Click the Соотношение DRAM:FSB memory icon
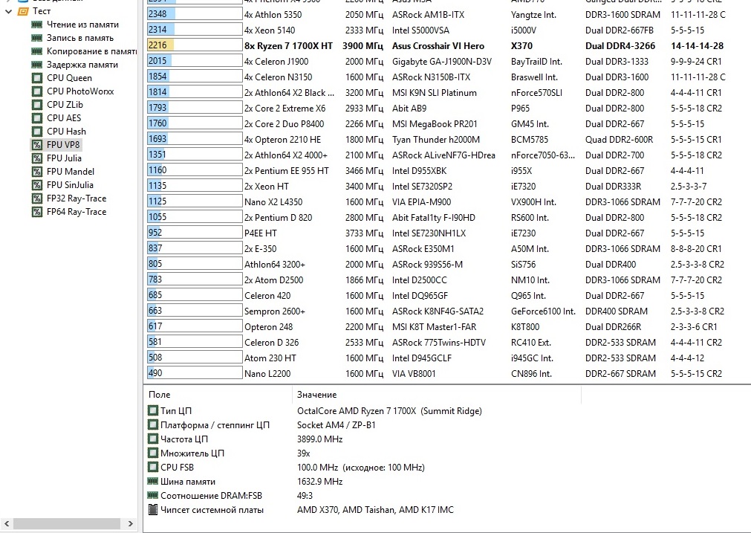The width and height of the screenshot is (751, 533). pos(153,495)
